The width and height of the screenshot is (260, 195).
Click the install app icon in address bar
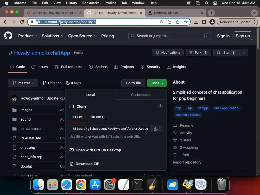click(x=170, y=22)
